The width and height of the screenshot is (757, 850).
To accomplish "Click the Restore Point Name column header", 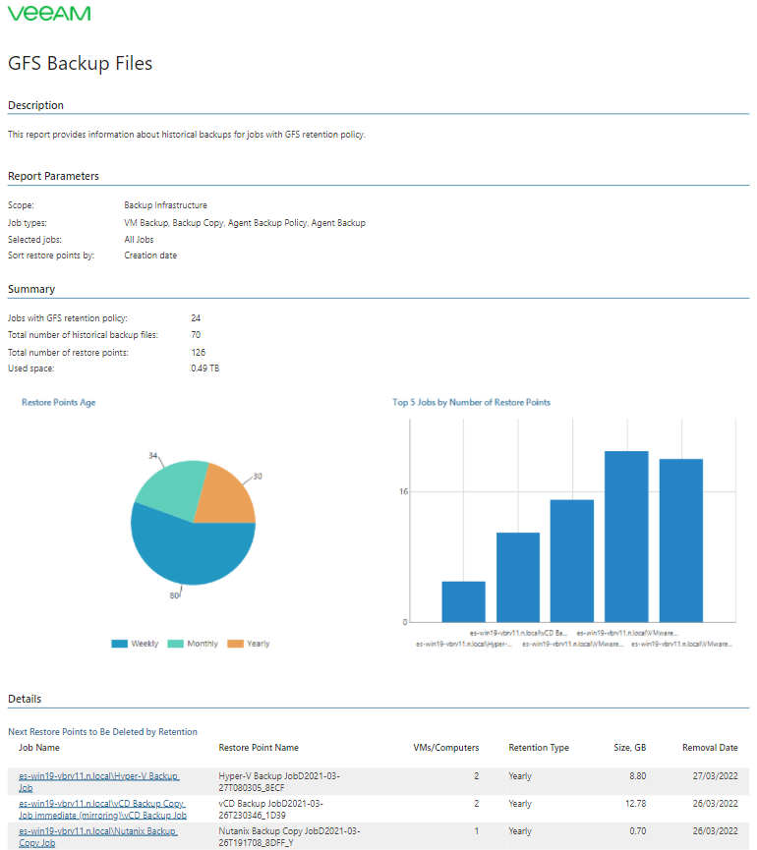I will 259,748.
